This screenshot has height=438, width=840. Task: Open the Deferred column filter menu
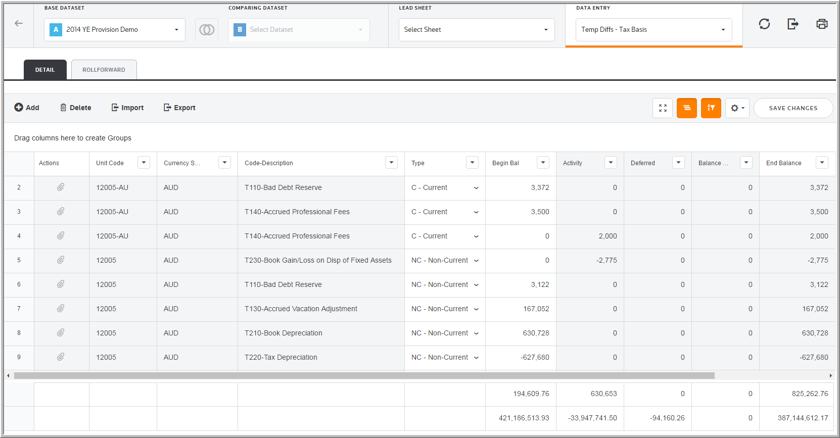[679, 163]
